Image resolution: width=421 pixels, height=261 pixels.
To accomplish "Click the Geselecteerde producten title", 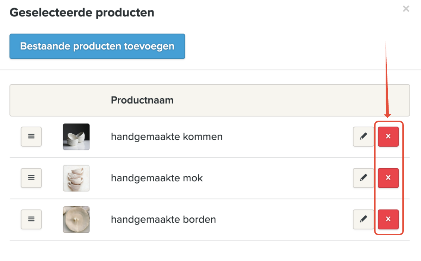I will (82, 13).
